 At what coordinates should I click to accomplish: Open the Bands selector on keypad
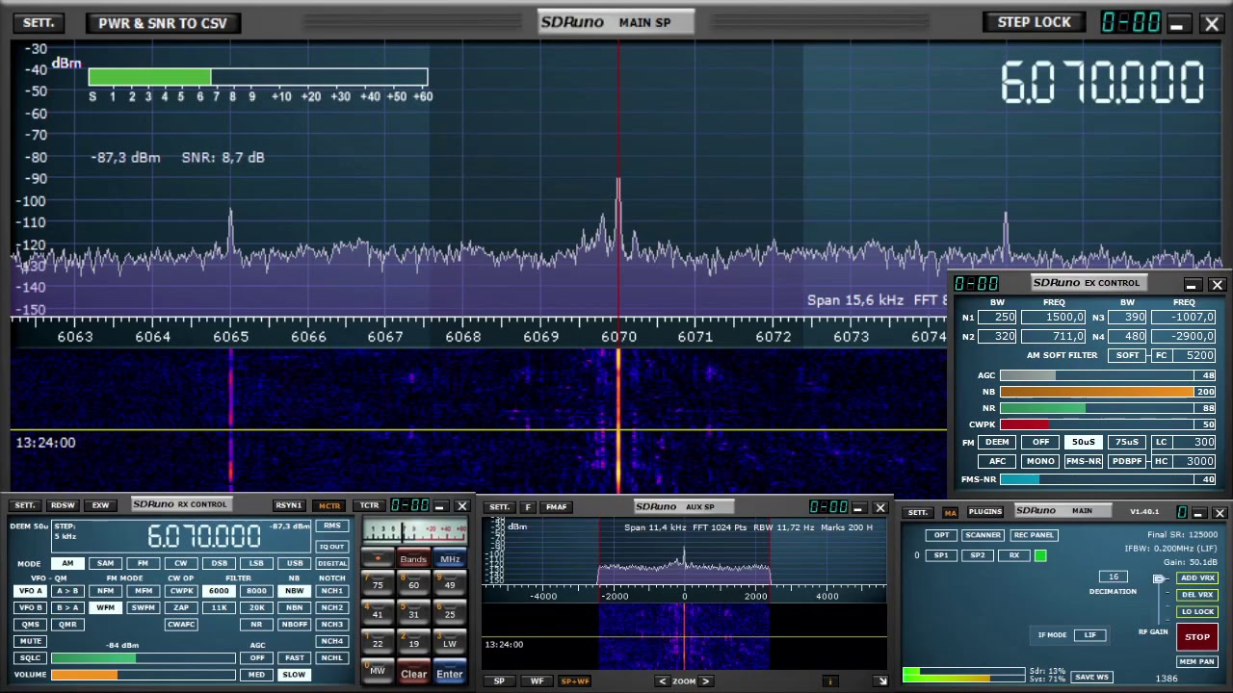413,559
